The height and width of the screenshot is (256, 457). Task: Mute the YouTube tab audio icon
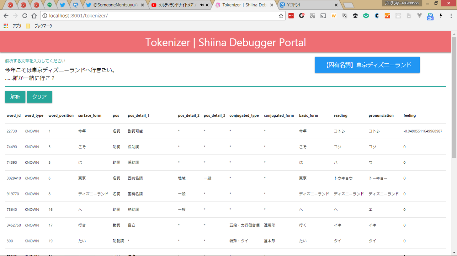coord(202,5)
